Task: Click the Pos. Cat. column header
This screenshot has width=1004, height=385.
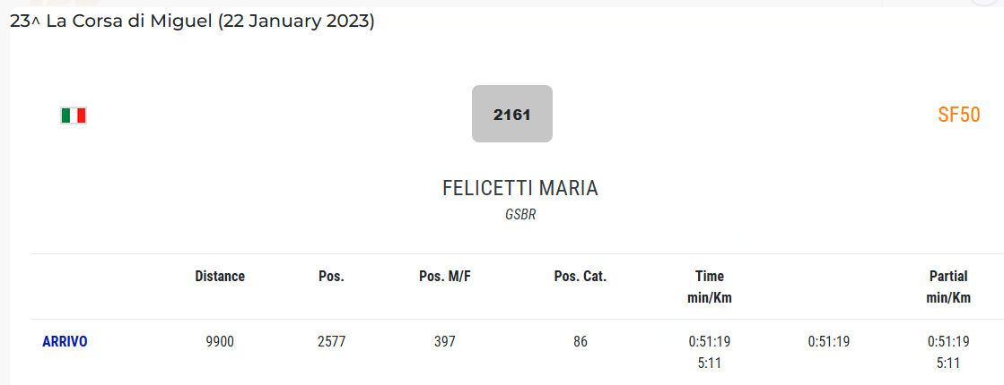Action: pyautogui.click(x=581, y=276)
